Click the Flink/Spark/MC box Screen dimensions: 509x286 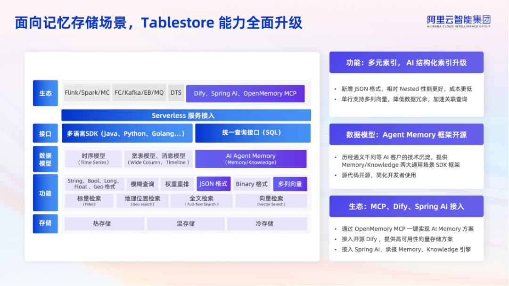(x=87, y=93)
